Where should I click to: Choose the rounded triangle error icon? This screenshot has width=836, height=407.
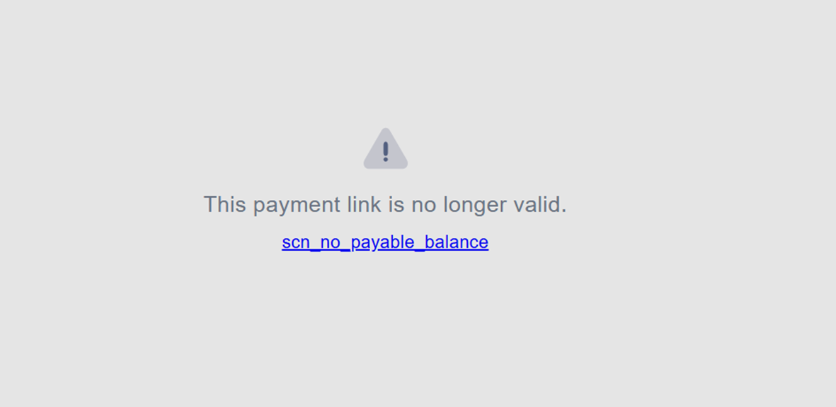point(386,148)
